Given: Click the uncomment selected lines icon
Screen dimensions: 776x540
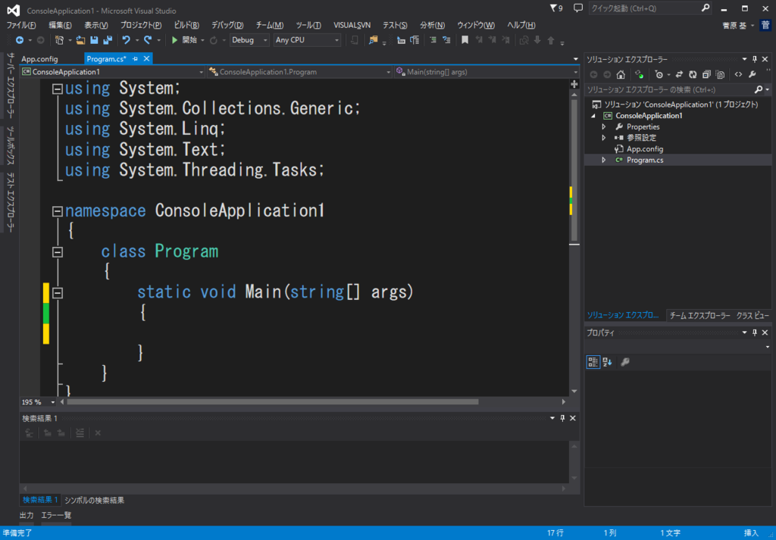Looking at the screenshot, I should coord(446,40).
